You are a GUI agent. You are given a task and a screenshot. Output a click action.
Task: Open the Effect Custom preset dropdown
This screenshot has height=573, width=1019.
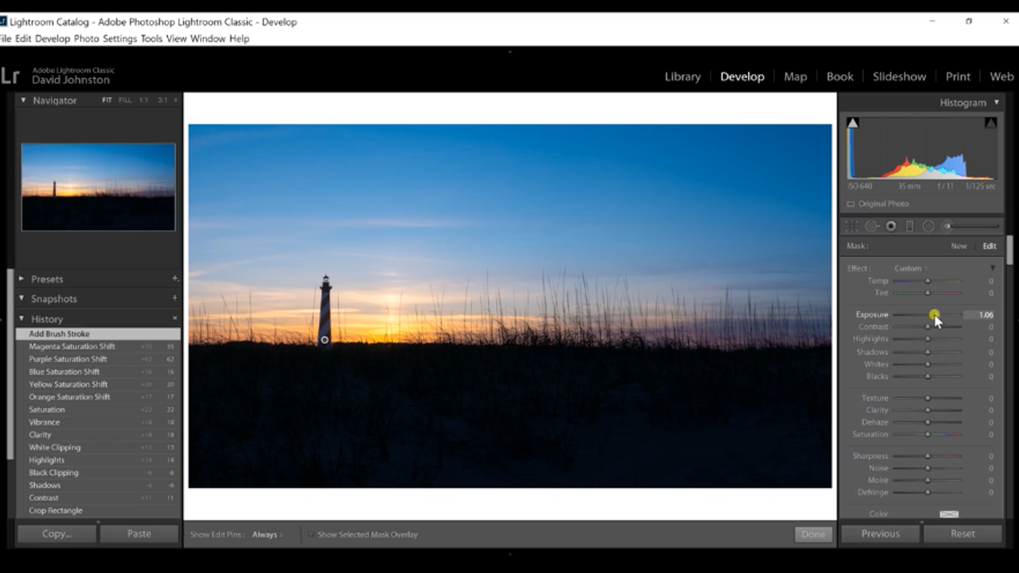pyautogui.click(x=911, y=268)
